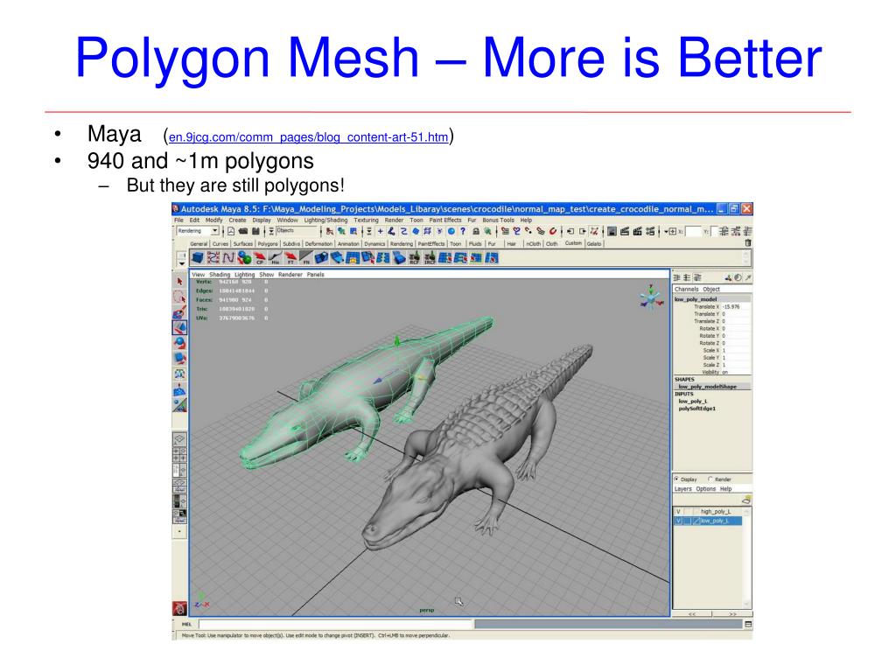
Task: Open the File menu
Action: (x=178, y=220)
